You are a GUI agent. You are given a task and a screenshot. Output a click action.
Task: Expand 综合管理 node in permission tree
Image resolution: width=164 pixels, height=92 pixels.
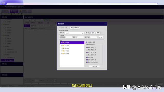tap(61, 54)
